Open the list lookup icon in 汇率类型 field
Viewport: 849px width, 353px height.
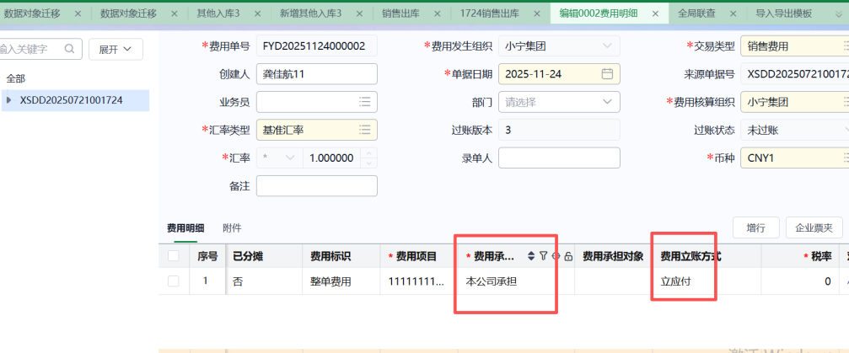tap(364, 131)
